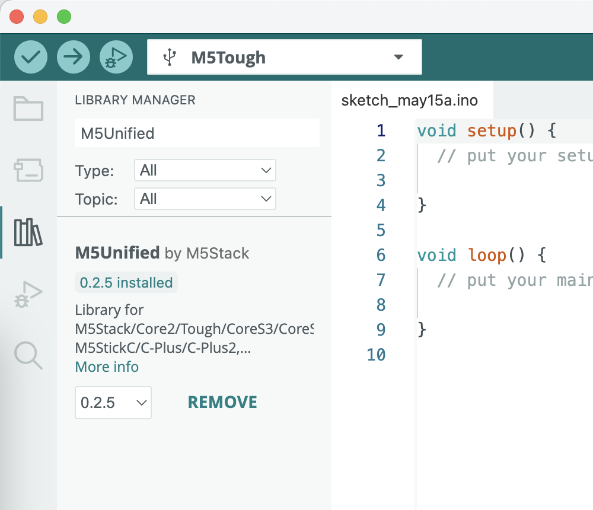Viewport: 593px width, 510px height.
Task: Select the Library Manager books icon
Action: click(x=28, y=232)
